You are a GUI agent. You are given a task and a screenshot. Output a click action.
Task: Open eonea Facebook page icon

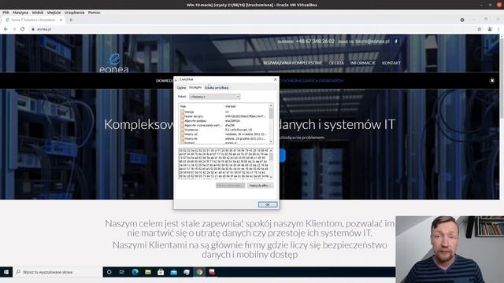click(396, 42)
